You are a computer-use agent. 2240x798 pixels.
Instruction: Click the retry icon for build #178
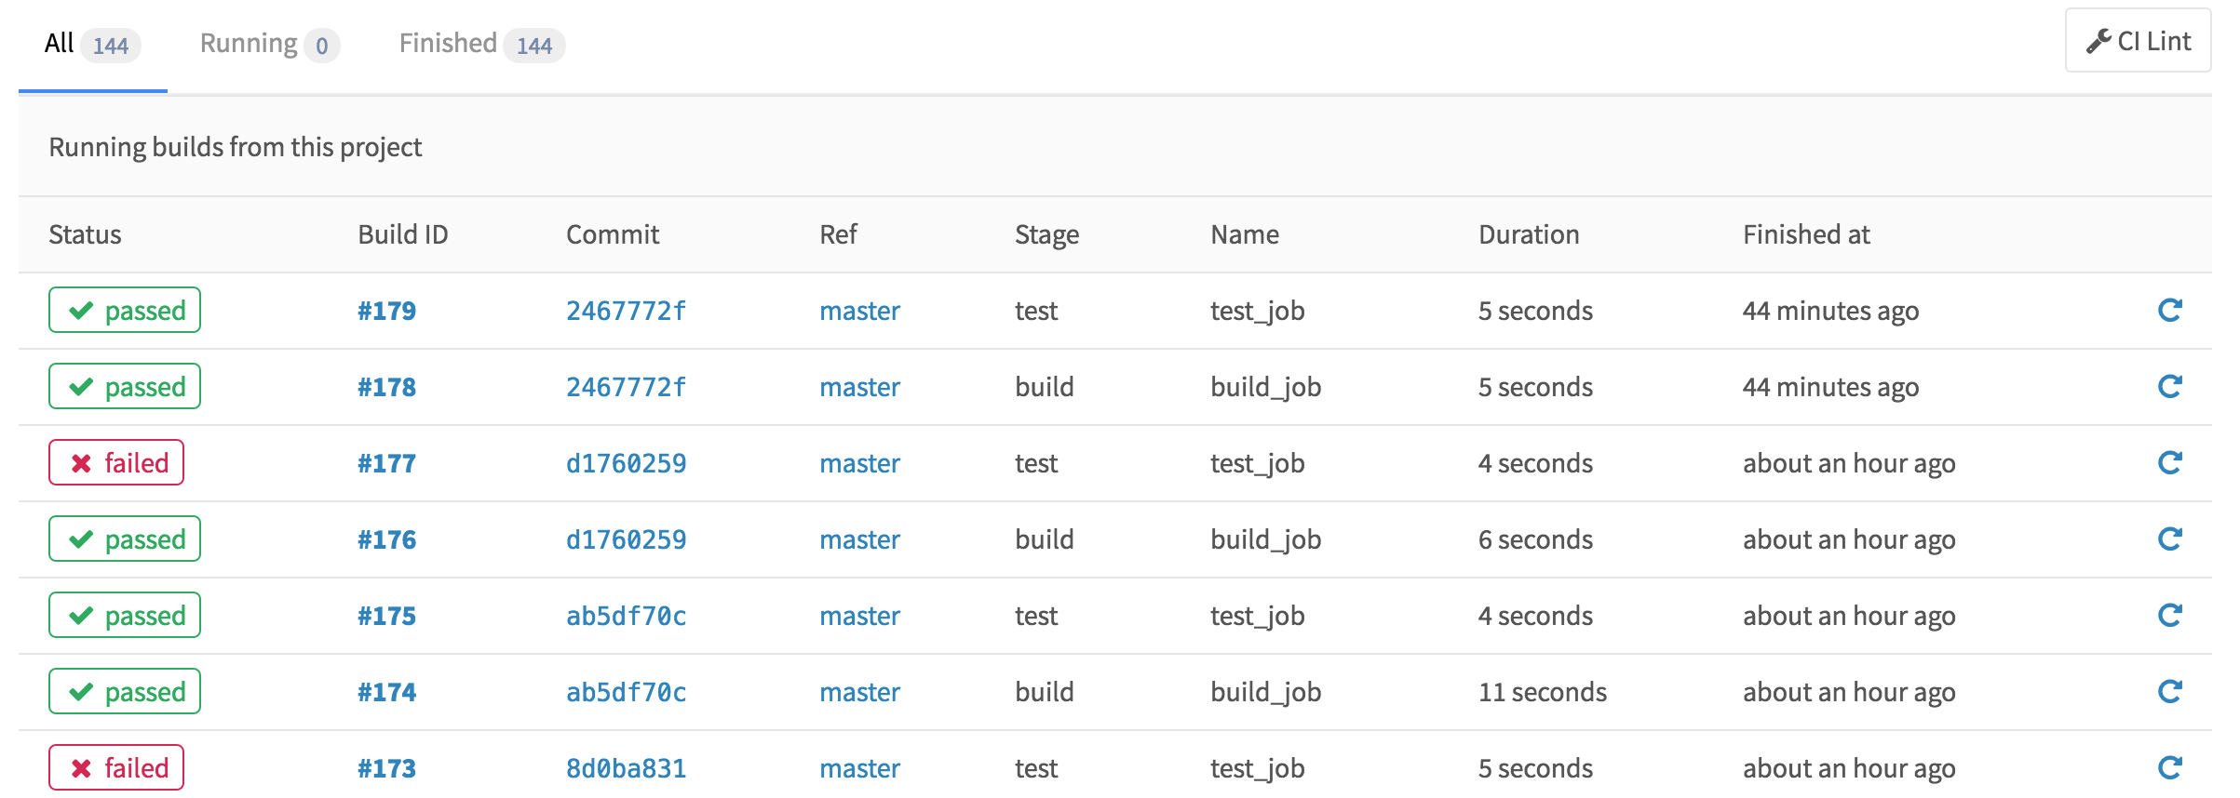pyautogui.click(x=2169, y=387)
